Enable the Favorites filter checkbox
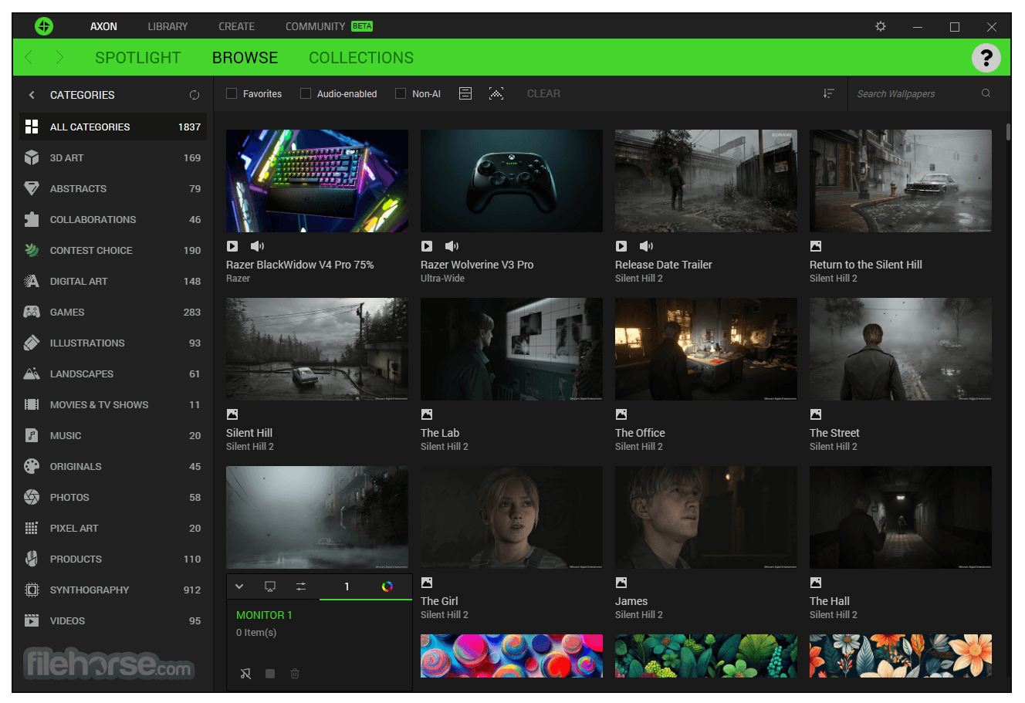The image size is (1025, 703). (x=232, y=93)
